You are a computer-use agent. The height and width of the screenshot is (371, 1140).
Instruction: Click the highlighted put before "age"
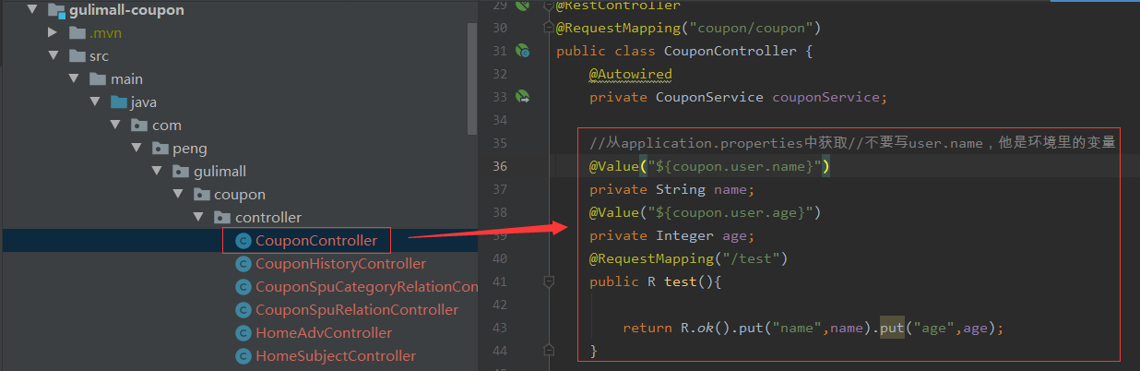892,328
